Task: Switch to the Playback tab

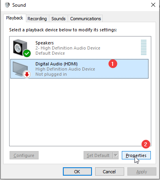Action: pos(15,18)
